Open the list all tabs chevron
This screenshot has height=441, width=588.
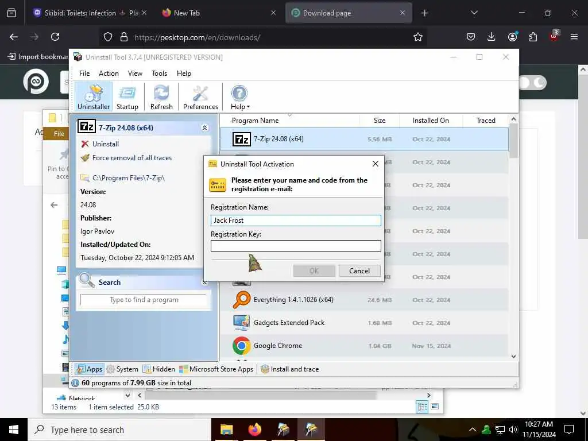(x=474, y=13)
